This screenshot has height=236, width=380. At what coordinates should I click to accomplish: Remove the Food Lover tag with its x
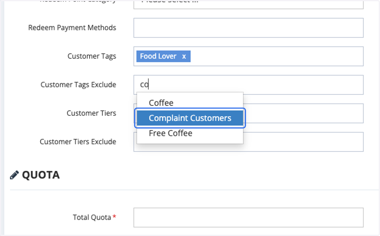tap(184, 56)
